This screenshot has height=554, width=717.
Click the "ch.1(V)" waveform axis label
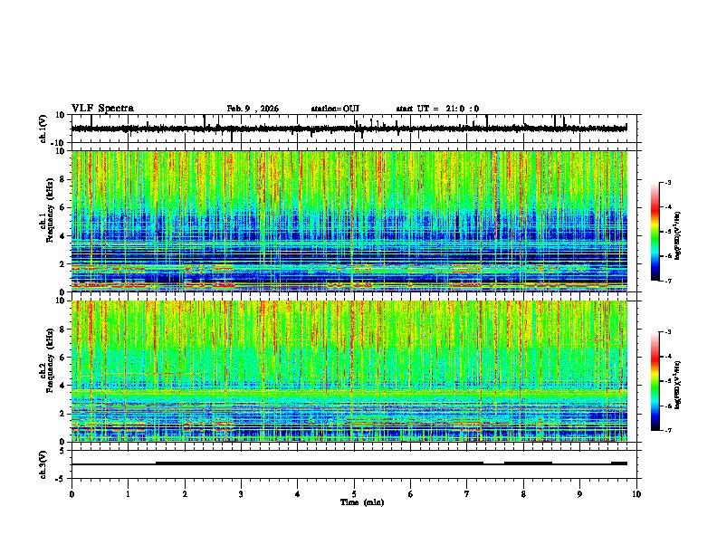(43, 129)
